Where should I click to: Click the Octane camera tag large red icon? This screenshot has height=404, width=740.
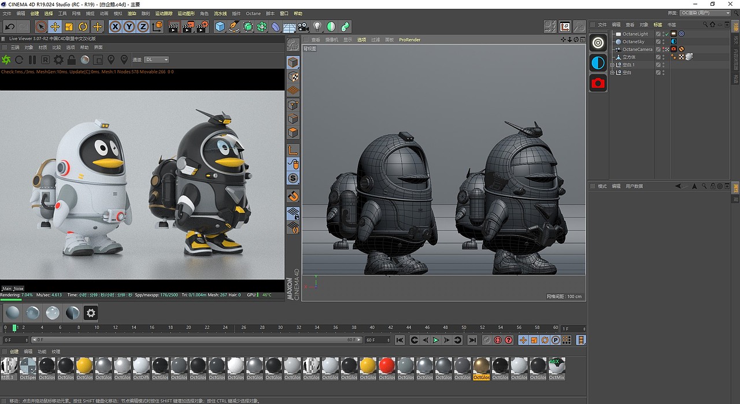pyautogui.click(x=598, y=83)
